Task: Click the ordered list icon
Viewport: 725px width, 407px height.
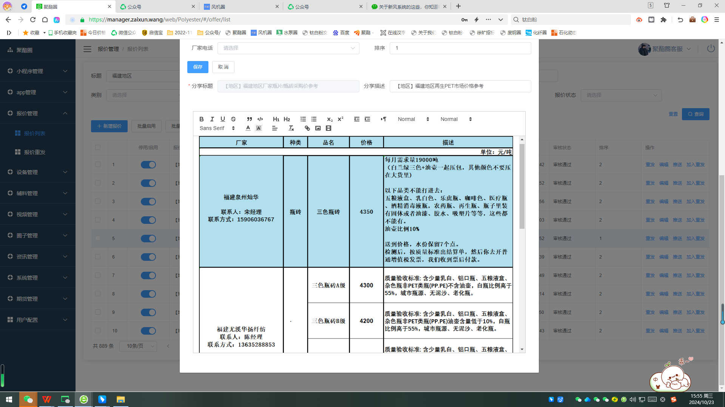Action: pyautogui.click(x=303, y=119)
